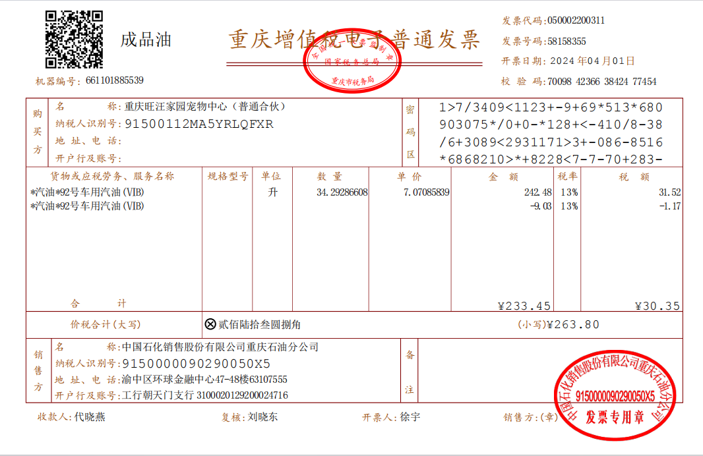Click the check code 70098 42366 38424 77454
The width and height of the screenshot is (703, 456).
(x=601, y=82)
